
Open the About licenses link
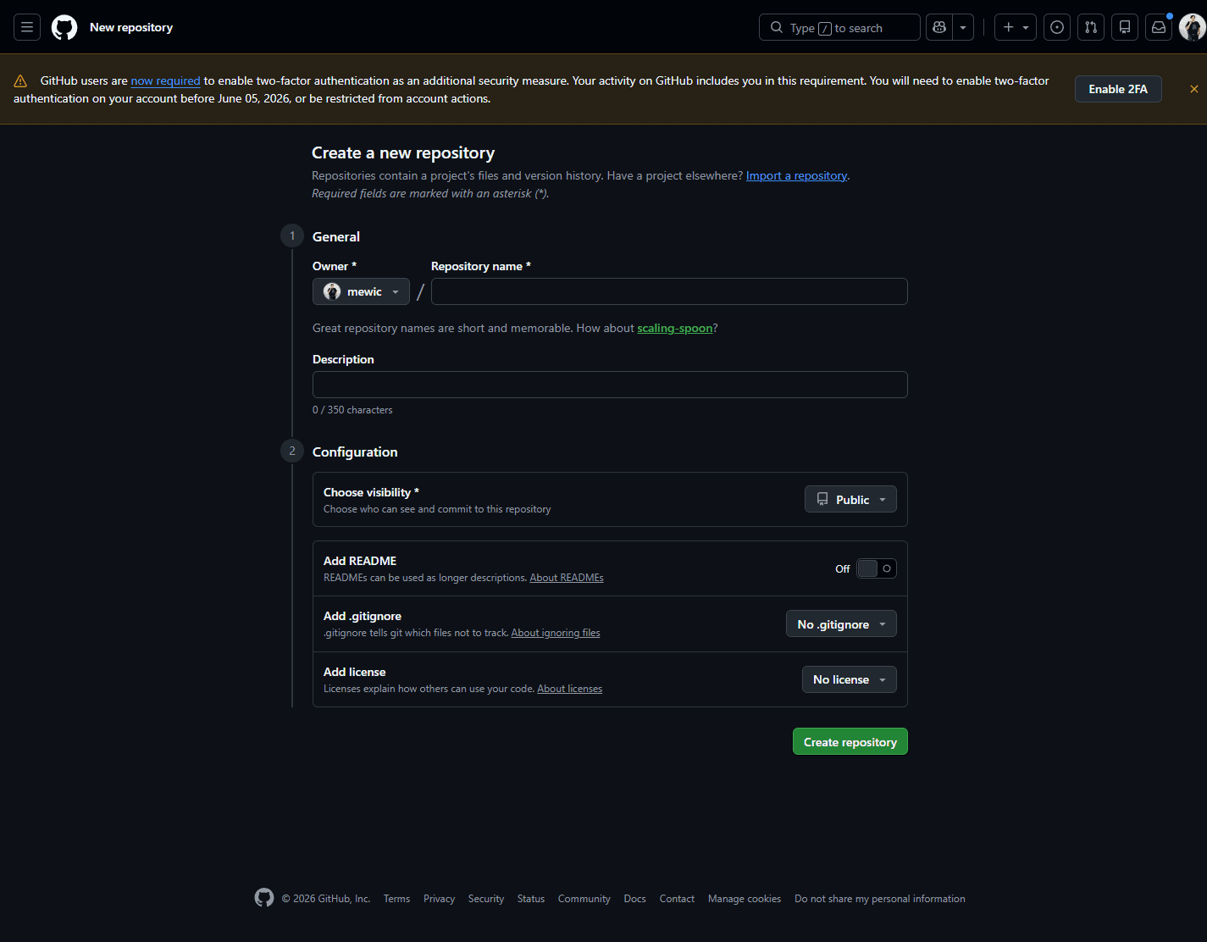(570, 689)
